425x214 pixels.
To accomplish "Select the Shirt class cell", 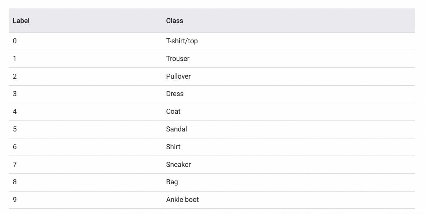I will (173, 147).
